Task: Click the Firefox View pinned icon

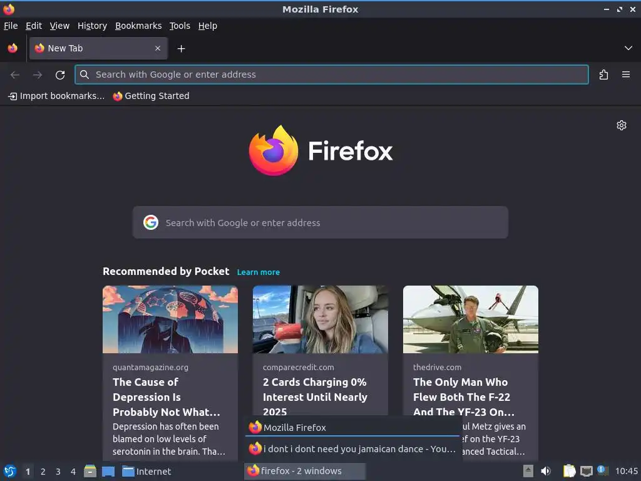Action: pyautogui.click(x=13, y=48)
